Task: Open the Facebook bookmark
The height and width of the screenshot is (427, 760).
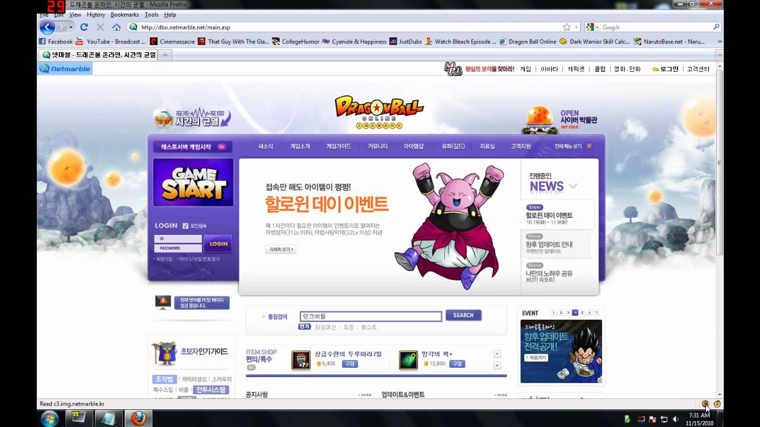Action: (x=56, y=42)
